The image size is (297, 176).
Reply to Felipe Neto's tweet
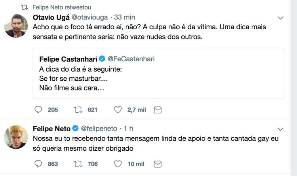[38, 164]
